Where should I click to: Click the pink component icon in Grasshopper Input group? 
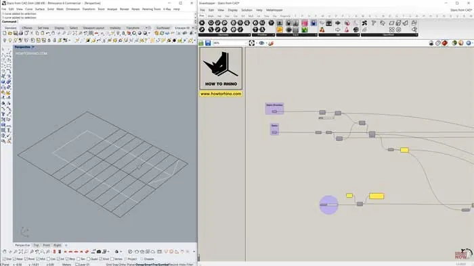tap(305, 23)
